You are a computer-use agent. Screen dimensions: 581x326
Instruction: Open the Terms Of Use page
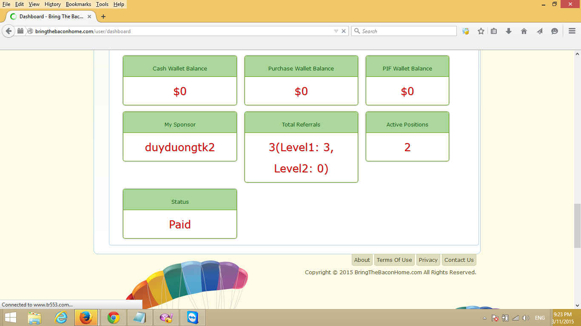coord(394,260)
